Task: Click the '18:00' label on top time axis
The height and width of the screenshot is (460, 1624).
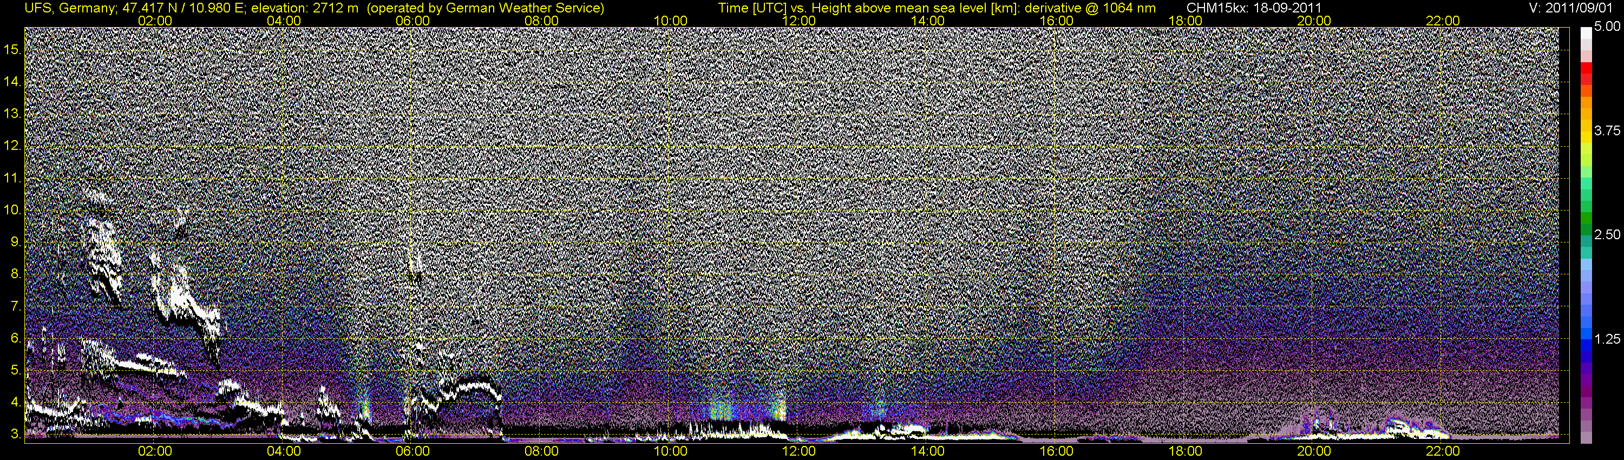Action: tap(1185, 21)
